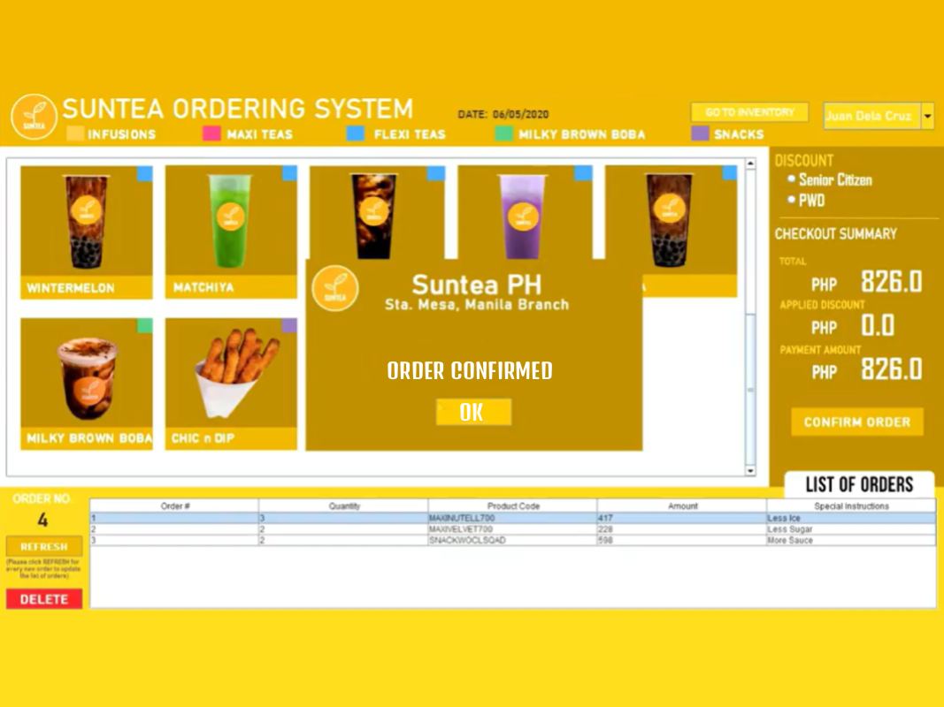This screenshot has height=707, width=944.
Task: Open the GO TO INVENTORY screen
Action: [749, 112]
